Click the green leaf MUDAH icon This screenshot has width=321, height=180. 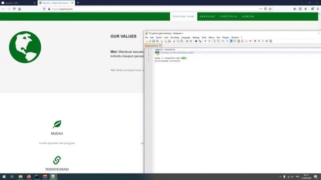[x=57, y=124]
